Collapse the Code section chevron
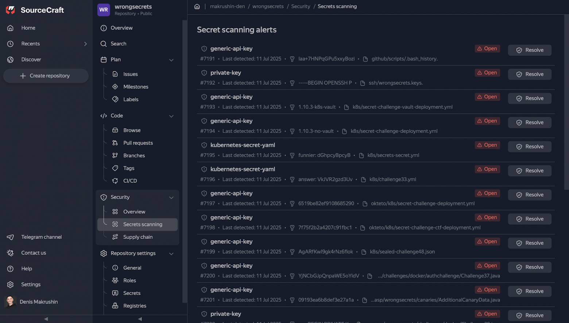 click(x=171, y=116)
